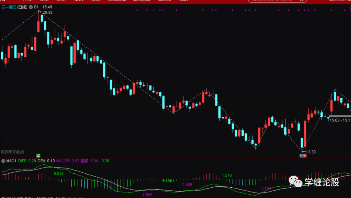The width and height of the screenshot is (351, 198).
Task: Click the red 涨 signal marker
Action: click(x=305, y=156)
